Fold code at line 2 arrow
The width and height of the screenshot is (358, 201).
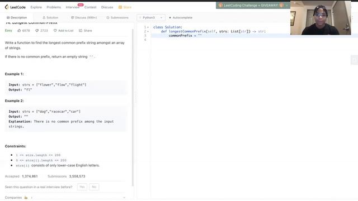pos(148,31)
